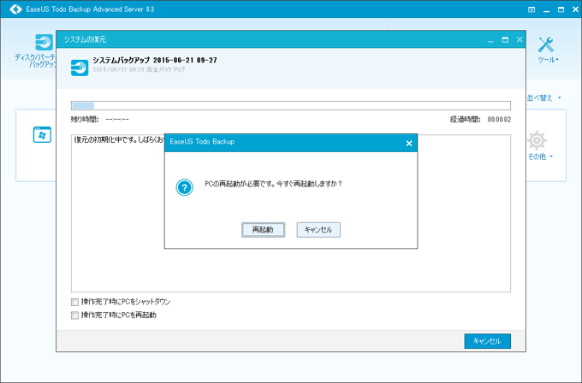Open the title bar menu dropdown icon
Screen dimensions: 582x383
click(532, 9)
